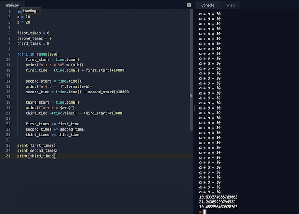Click 'first_time = (time.time() - first_start)*10000'
This screenshot has height=214, width=299.
pos(75,70)
